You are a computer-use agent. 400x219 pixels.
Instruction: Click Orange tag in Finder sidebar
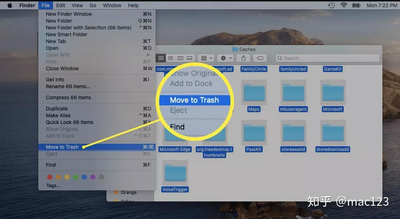(129, 192)
